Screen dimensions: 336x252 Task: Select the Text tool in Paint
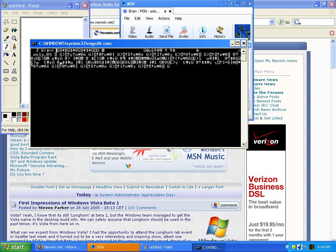tap(14, 55)
